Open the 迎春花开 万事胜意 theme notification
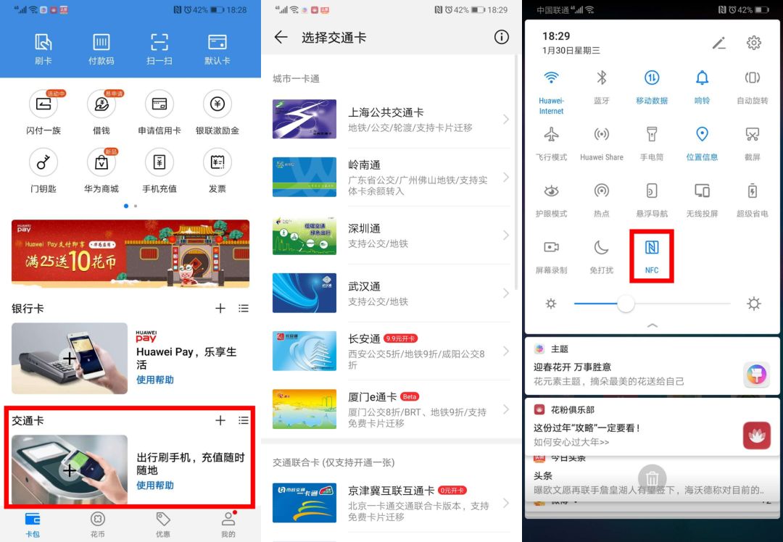Viewport: 783px width, 542px height. [652, 367]
